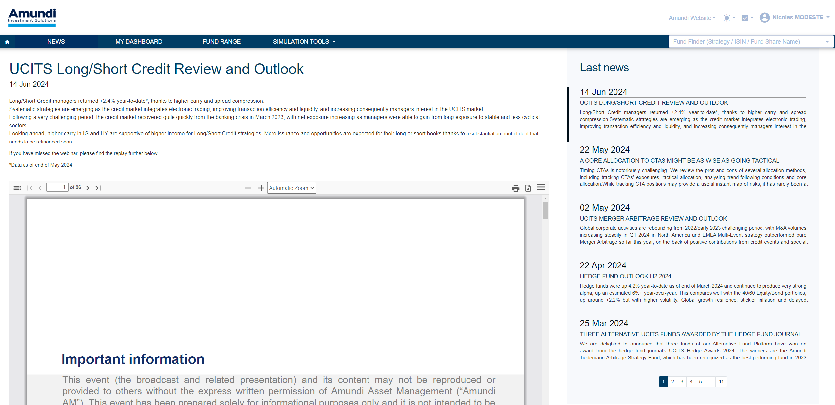Screen dimensions: 835x405
Task: Expand the Simulation Tools menu
Action: tap(304, 42)
